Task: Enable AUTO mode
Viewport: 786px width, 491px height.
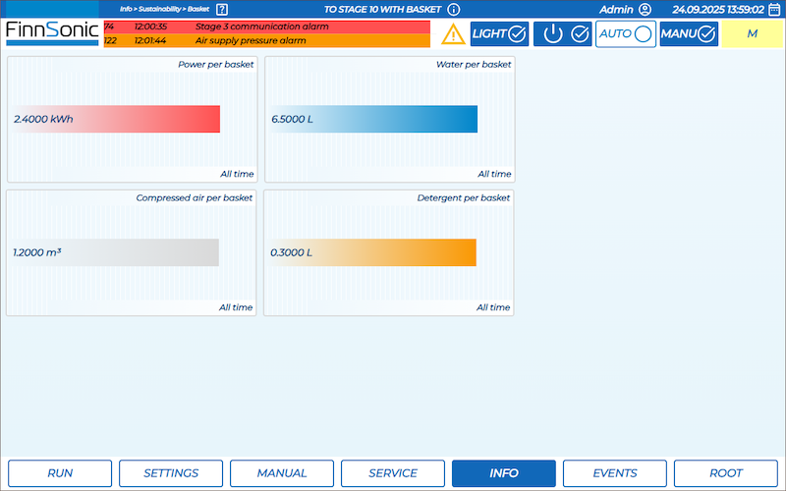Action: coord(625,34)
